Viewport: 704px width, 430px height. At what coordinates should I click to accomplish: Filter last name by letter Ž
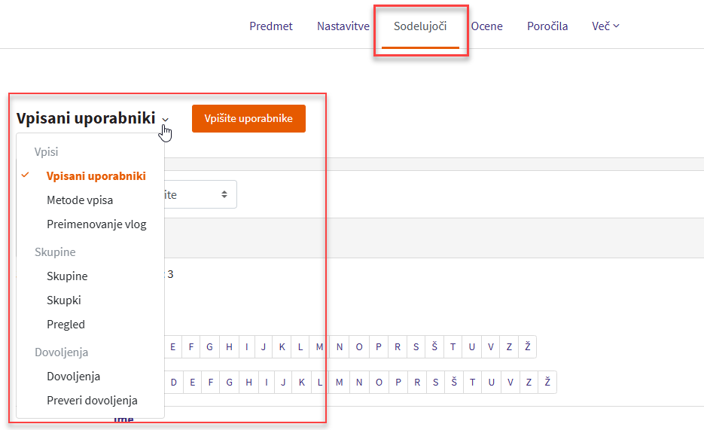[x=547, y=383]
